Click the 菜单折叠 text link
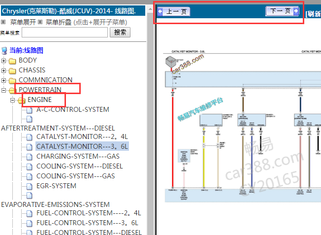The image size is (321, 235). (x=59, y=22)
